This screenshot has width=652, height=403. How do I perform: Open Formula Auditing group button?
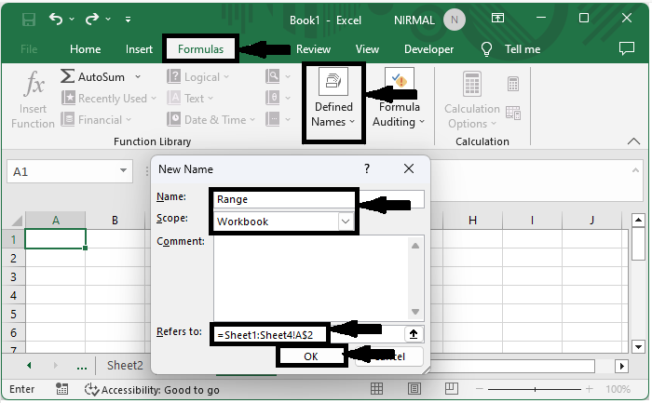[x=399, y=98]
